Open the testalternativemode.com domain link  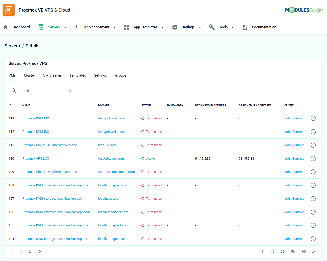coord(116,172)
